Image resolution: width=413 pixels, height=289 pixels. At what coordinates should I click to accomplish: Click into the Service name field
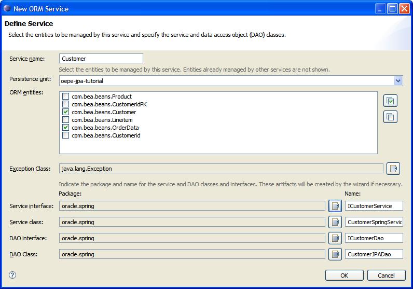[x=101, y=59]
